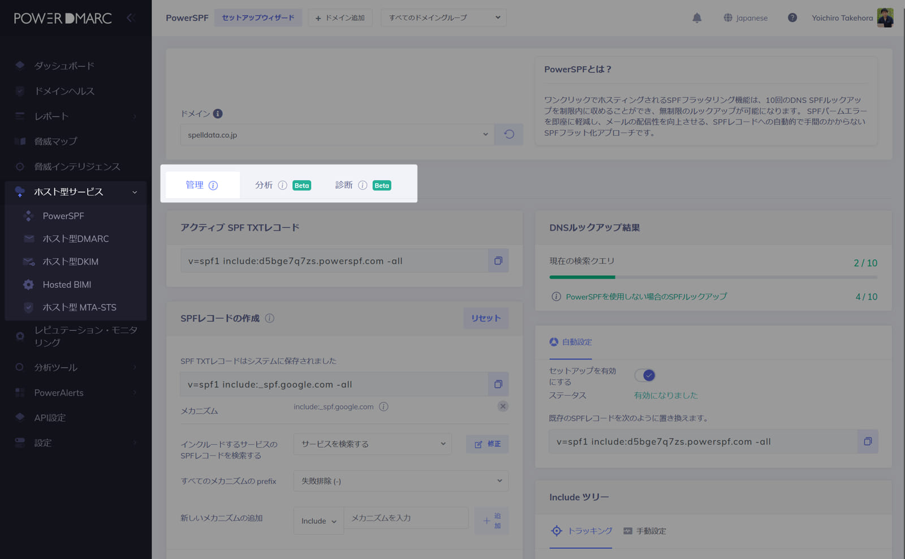Remove the include:_spf.google.com mechanism
905x559 pixels.
point(503,406)
